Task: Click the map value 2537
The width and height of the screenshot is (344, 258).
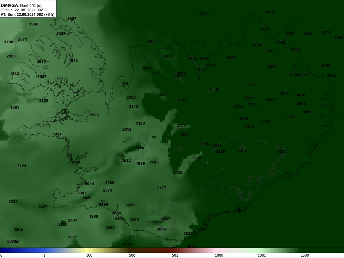Action: pyautogui.click(x=166, y=219)
